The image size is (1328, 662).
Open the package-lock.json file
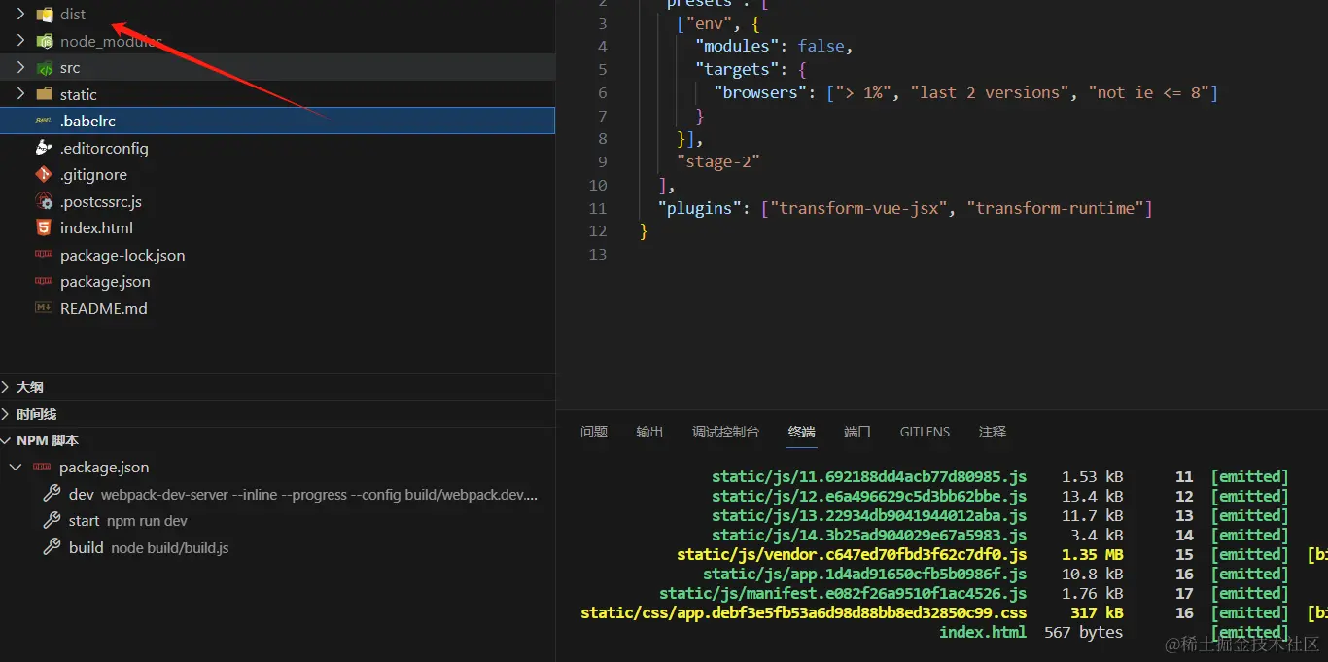point(277,255)
